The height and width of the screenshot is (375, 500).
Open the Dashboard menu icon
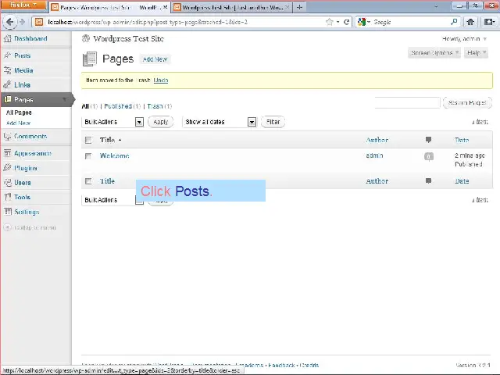tap(7, 39)
